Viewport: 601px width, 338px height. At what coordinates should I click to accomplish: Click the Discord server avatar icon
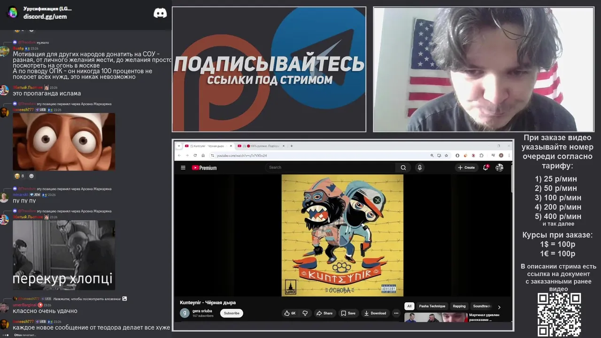(x=12, y=13)
